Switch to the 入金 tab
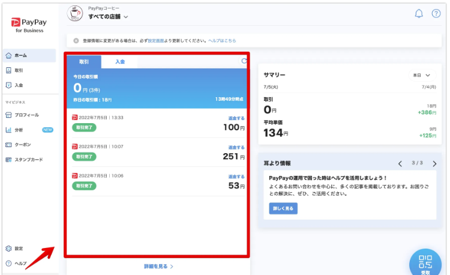Image resolution: width=450 pixels, height=275 pixels. (120, 62)
